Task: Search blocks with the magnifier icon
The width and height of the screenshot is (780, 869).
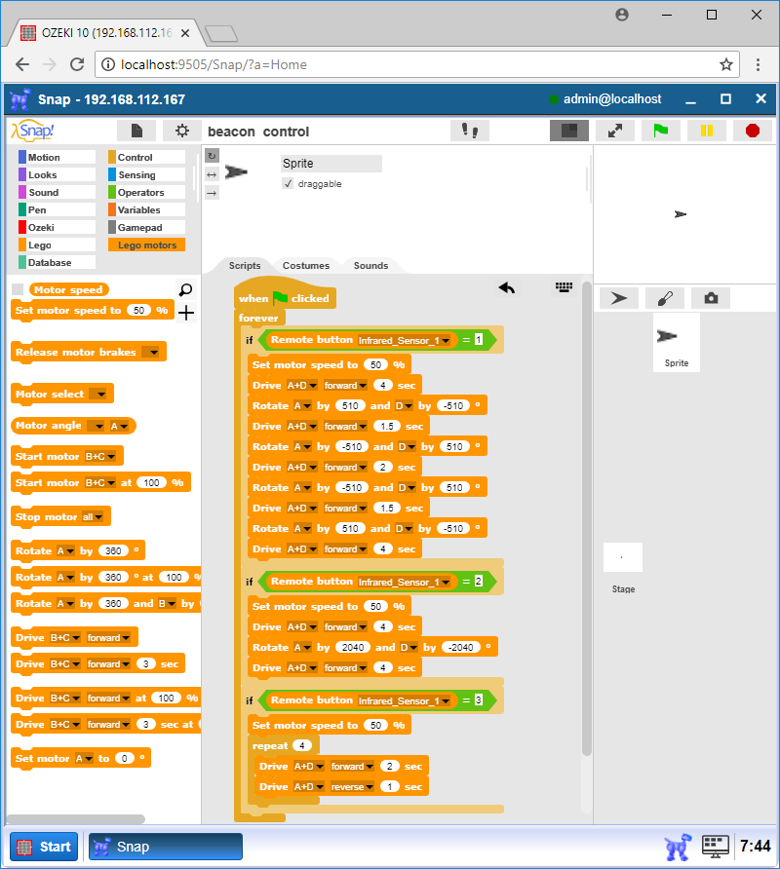Action: pos(186,289)
